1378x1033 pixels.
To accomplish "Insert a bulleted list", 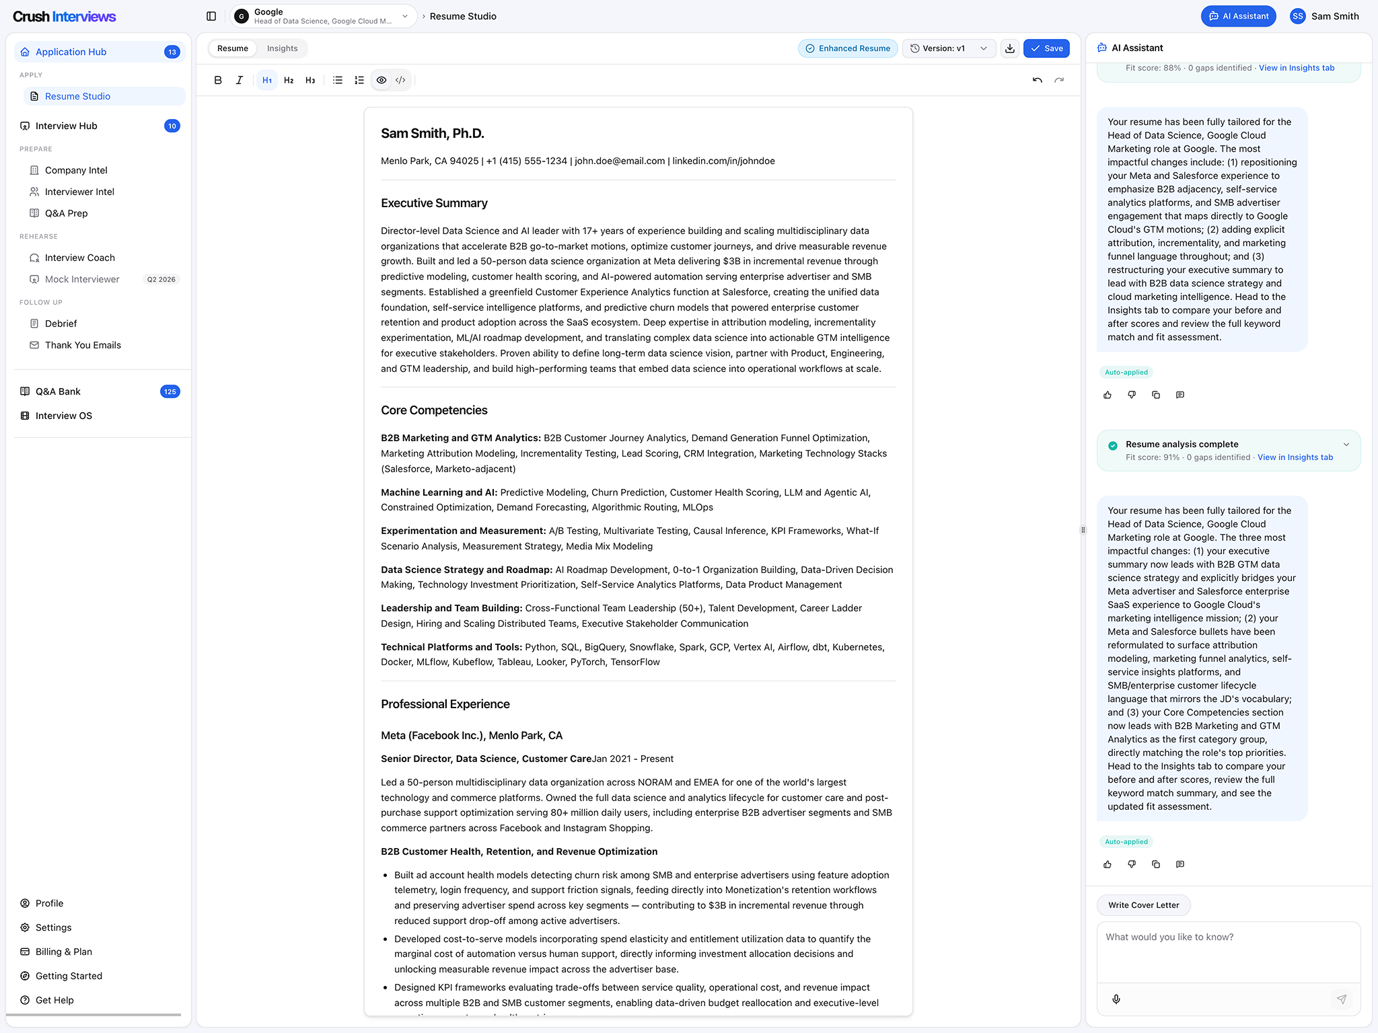I will pos(338,80).
